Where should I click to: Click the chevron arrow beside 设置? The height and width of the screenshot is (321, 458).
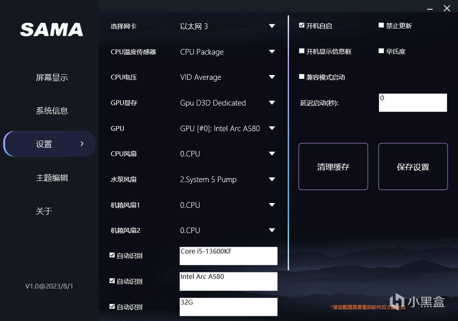point(82,144)
